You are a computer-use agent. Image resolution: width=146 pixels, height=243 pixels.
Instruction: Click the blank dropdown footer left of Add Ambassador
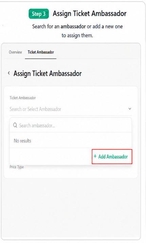(x=51, y=157)
